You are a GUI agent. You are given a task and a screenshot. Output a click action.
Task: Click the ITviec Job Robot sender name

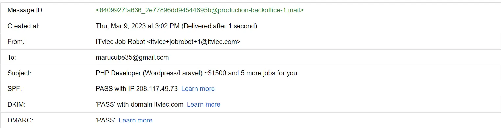(x=120, y=42)
